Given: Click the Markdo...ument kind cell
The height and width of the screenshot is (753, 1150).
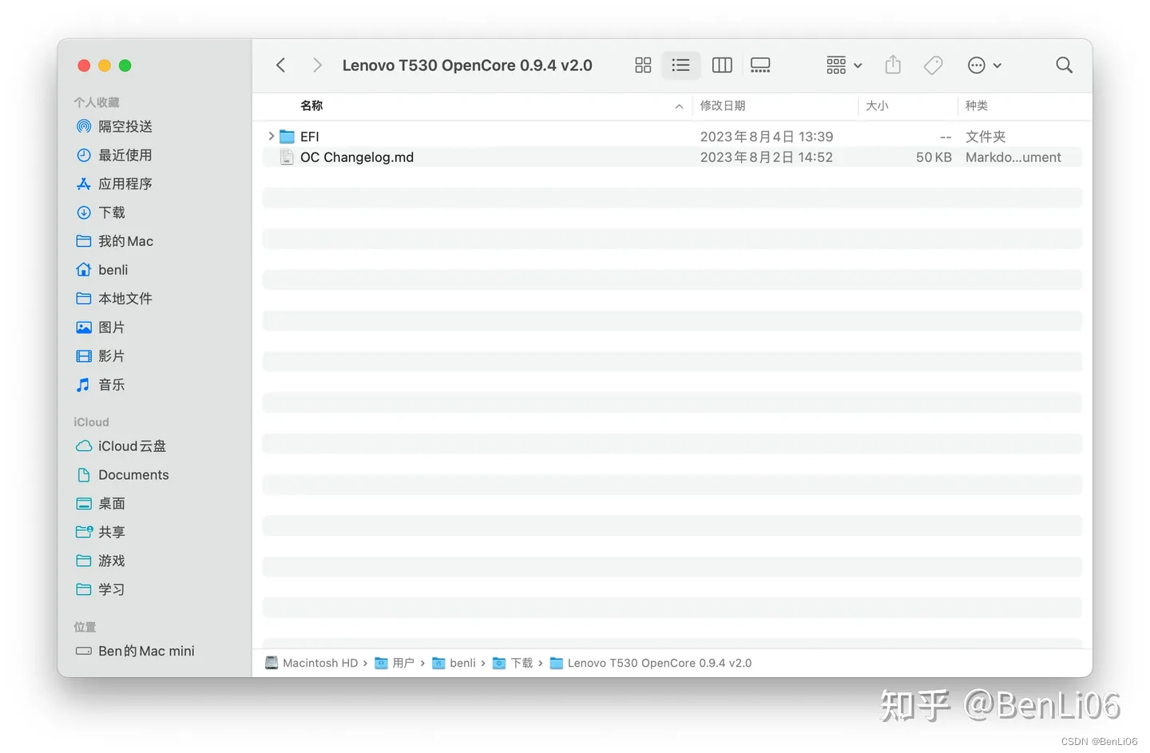Looking at the screenshot, I should point(1013,157).
